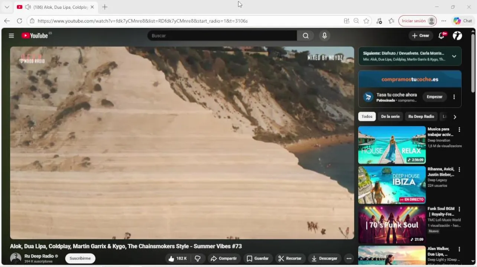This screenshot has width=477, height=267.
Task: Click the zoom out magnifier in address bar
Action: (356, 21)
